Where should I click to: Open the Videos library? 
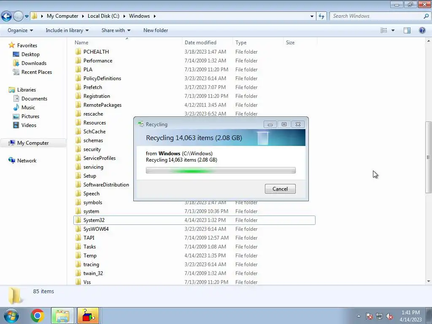29,125
